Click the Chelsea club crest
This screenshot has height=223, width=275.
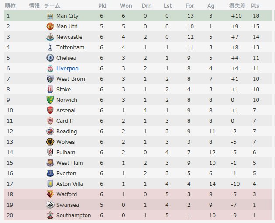click(50, 58)
